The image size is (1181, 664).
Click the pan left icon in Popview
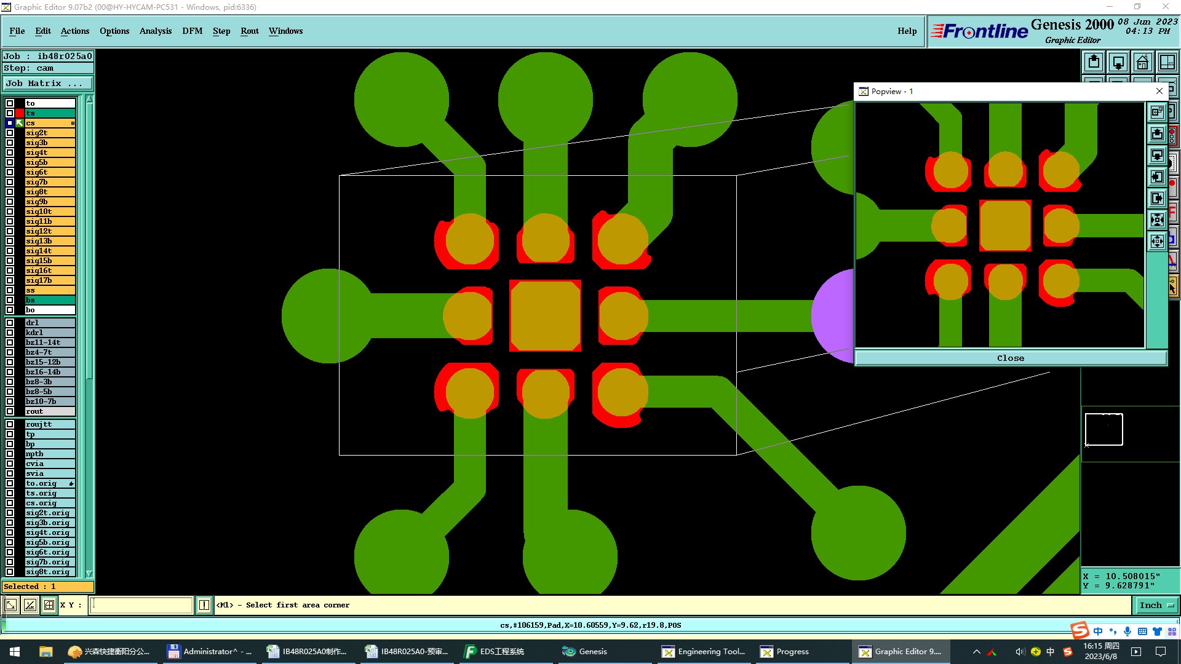tap(1157, 177)
